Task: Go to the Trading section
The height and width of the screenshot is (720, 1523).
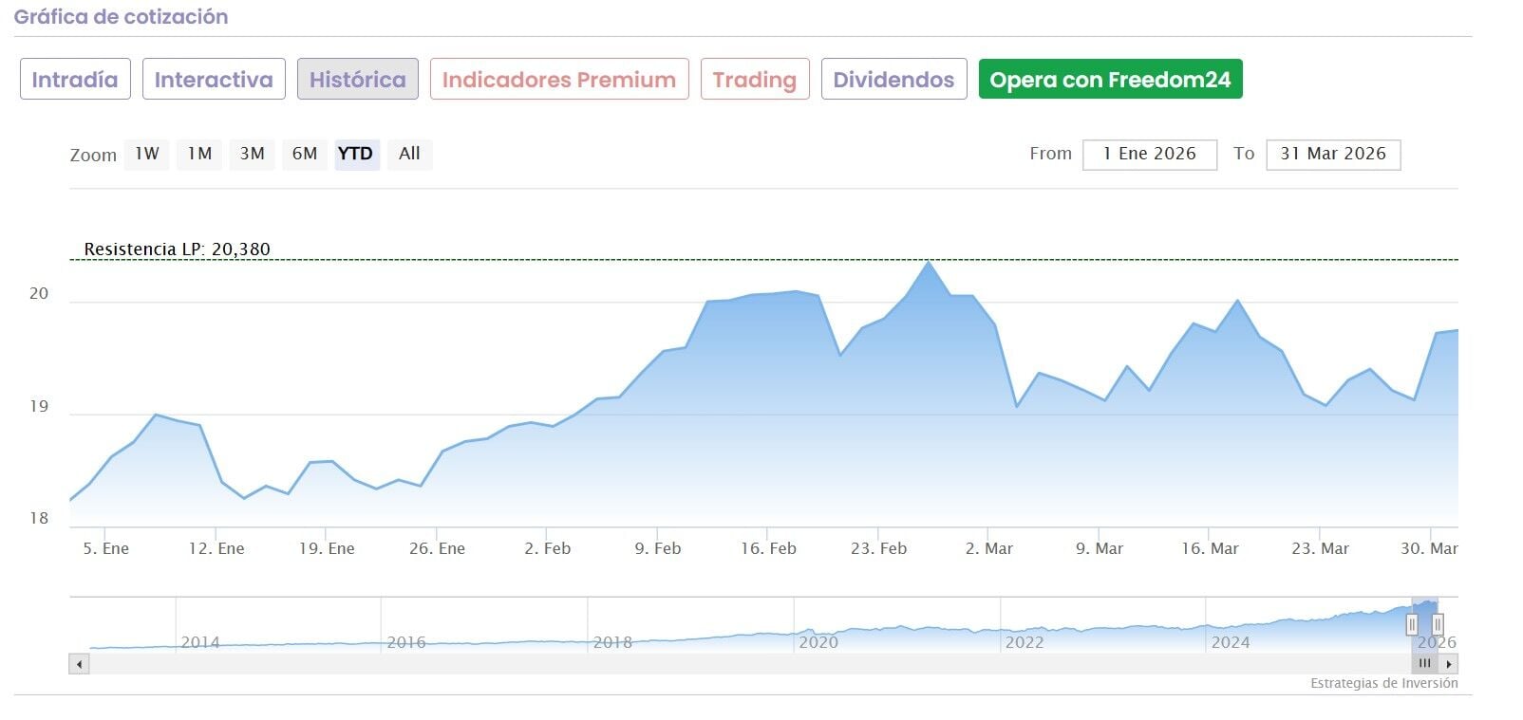Action: (x=755, y=80)
